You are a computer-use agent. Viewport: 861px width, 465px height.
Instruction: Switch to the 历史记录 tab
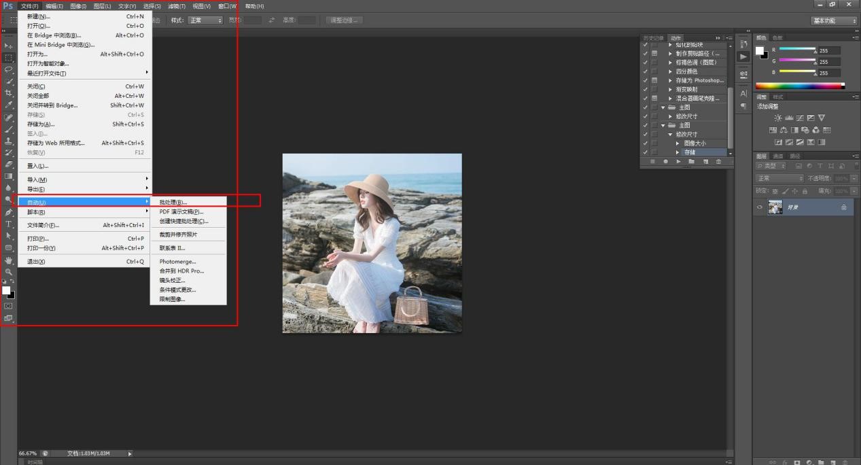click(652, 38)
